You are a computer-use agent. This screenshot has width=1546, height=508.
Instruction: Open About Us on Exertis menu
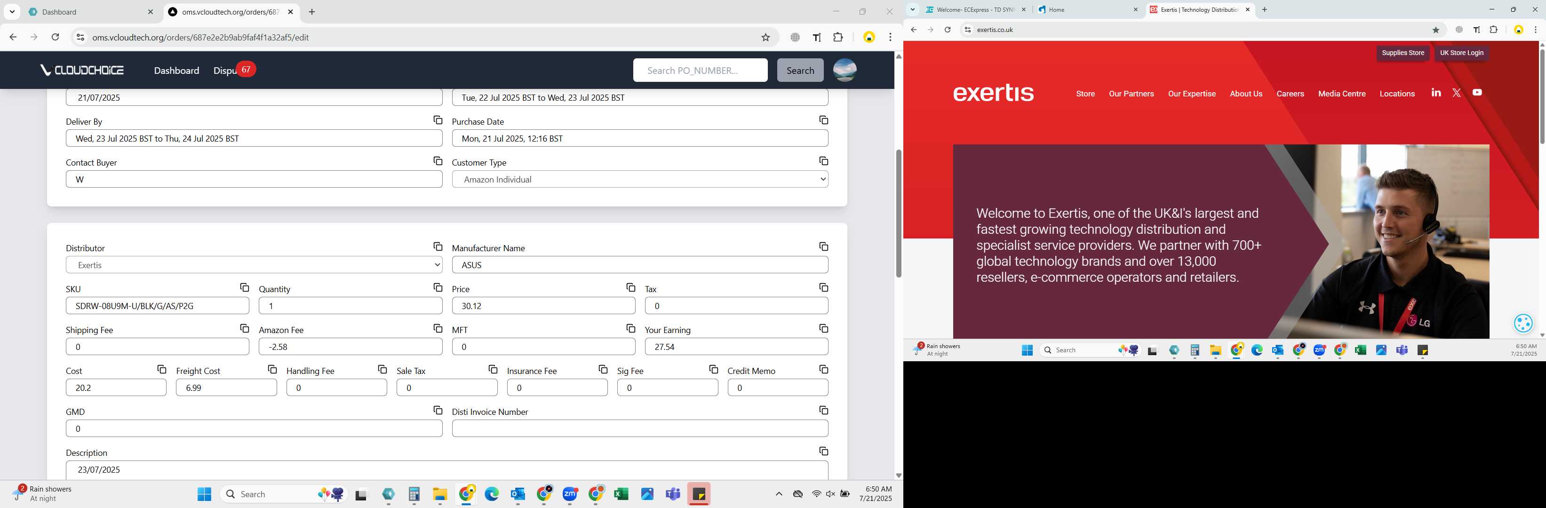(x=1246, y=94)
